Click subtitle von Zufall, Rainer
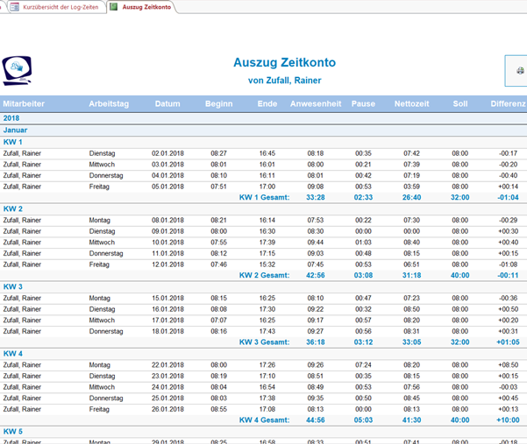Image resolution: width=527 pixels, height=444 pixels. (x=284, y=81)
